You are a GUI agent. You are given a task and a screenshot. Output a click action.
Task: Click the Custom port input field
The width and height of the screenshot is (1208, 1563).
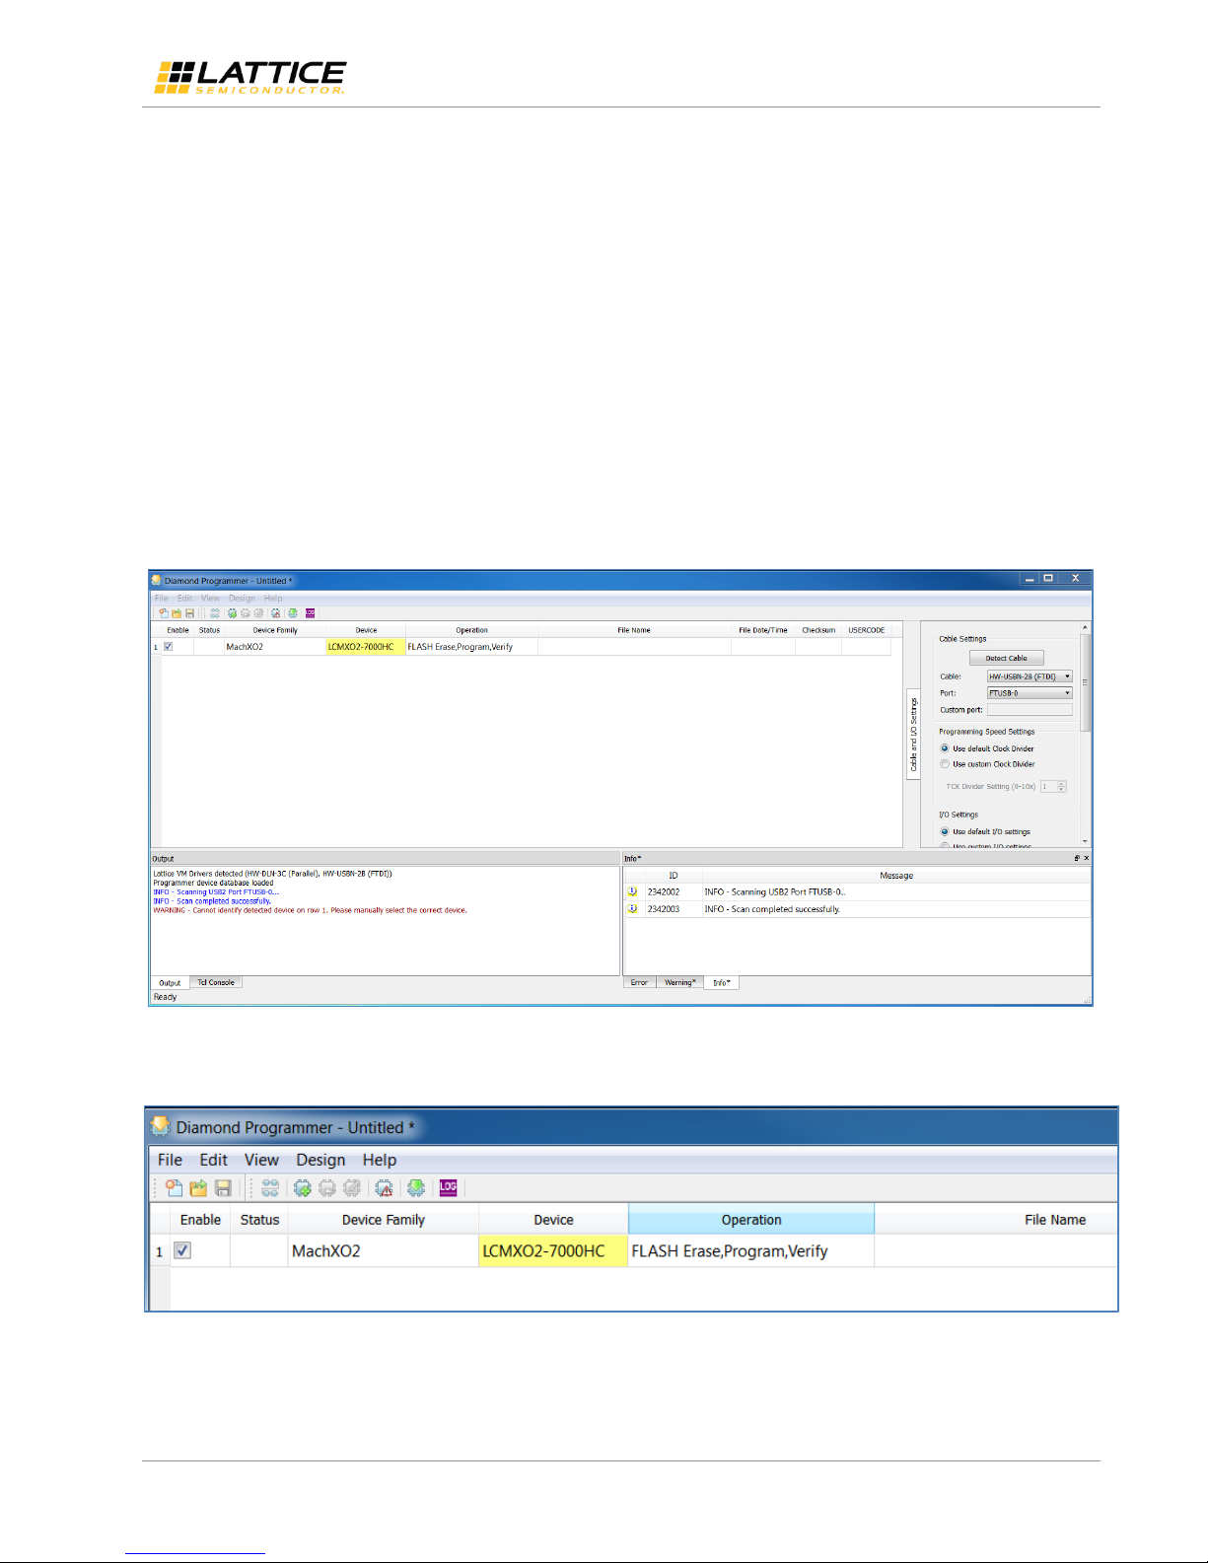(x=1030, y=710)
